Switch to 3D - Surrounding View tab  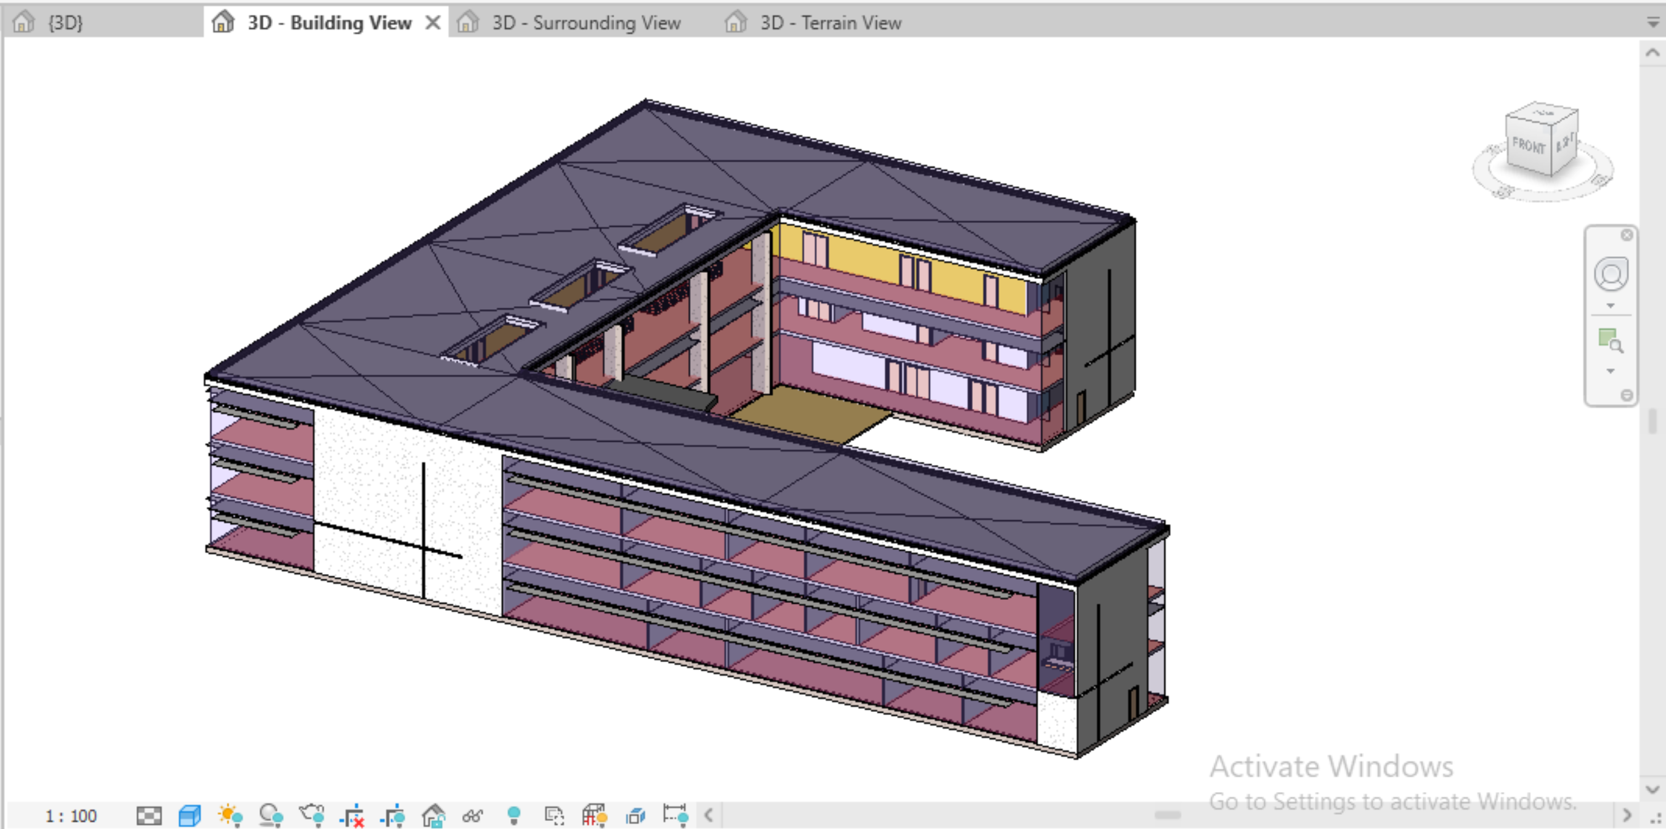(x=585, y=23)
